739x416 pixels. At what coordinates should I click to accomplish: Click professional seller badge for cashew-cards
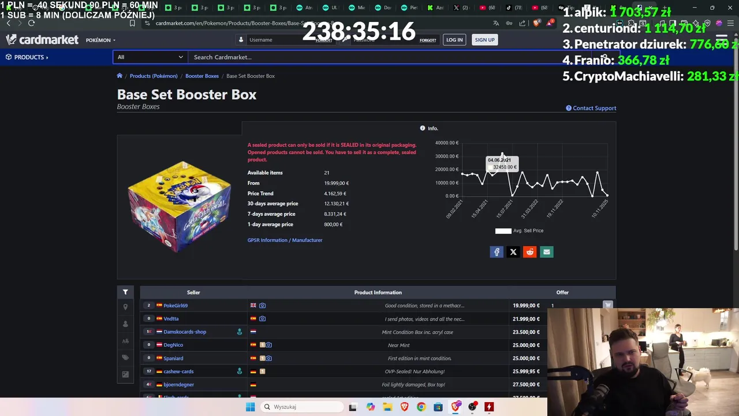tap(240, 372)
